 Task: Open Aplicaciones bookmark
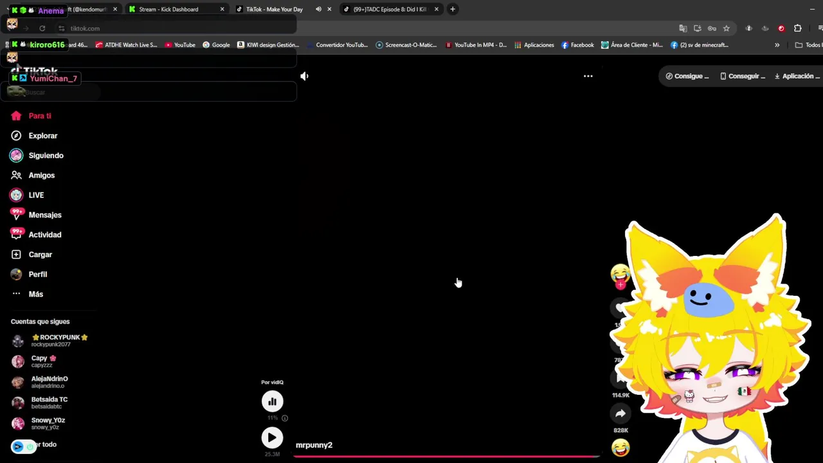[534, 45]
